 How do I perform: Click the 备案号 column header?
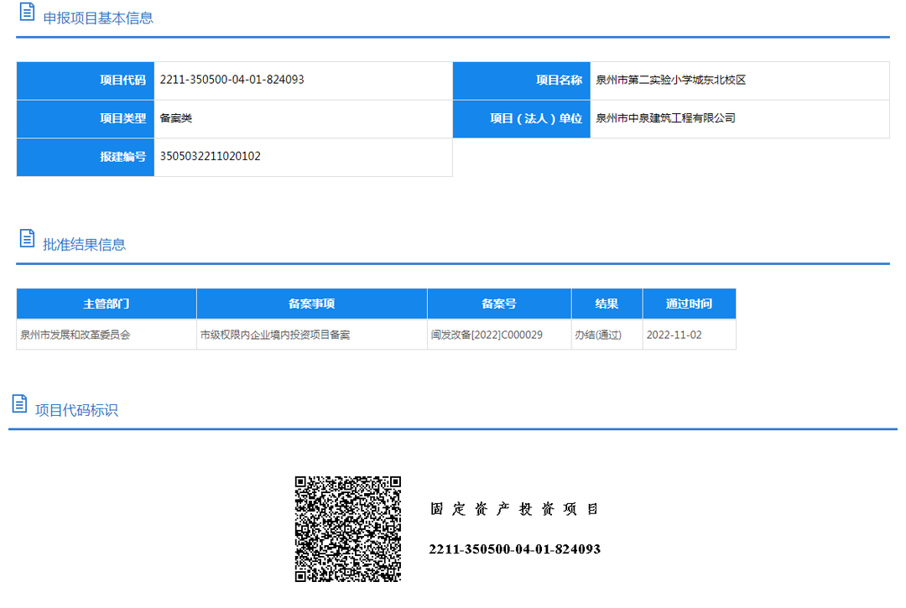(x=499, y=304)
